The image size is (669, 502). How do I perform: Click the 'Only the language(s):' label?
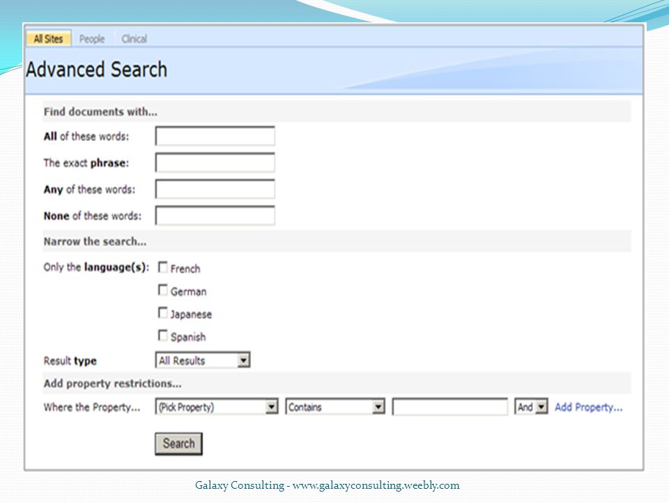[x=96, y=268]
